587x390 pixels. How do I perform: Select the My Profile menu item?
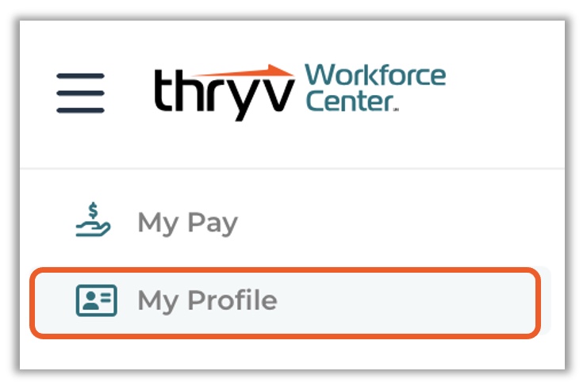286,303
